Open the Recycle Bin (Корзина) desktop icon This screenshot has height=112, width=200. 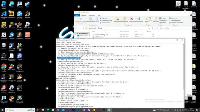(4, 46)
